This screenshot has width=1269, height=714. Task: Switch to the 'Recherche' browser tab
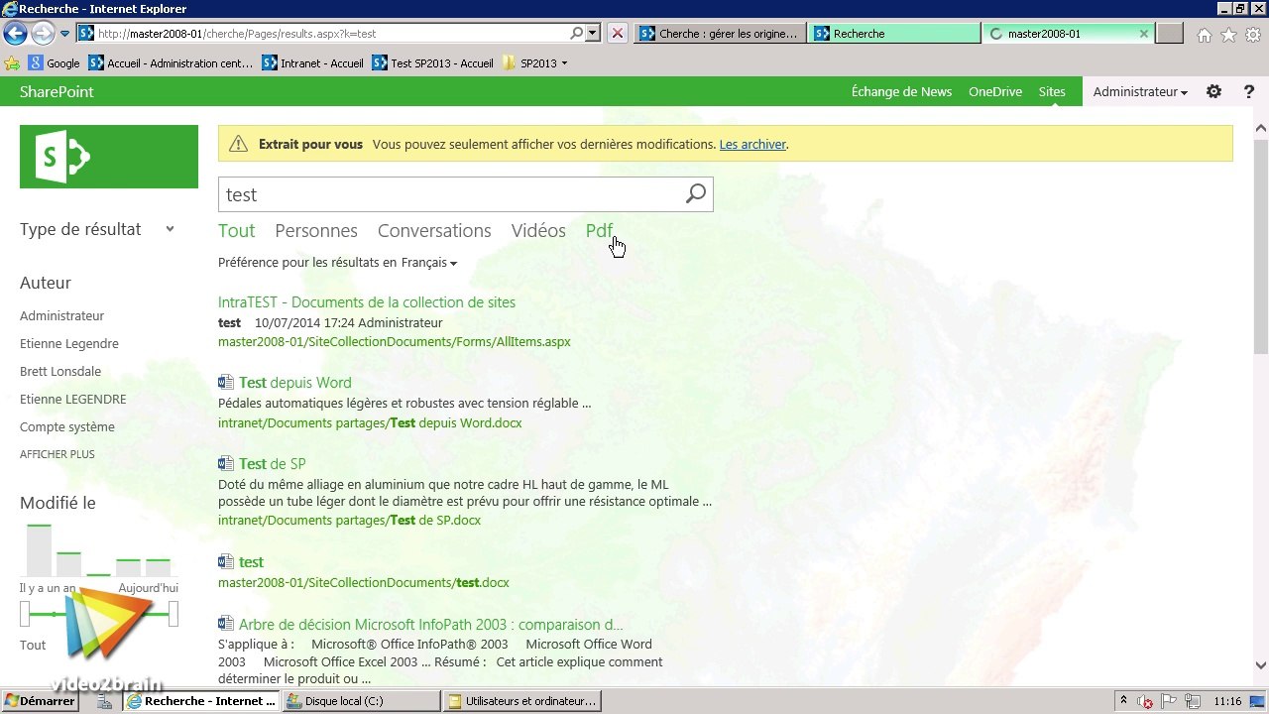pos(894,34)
